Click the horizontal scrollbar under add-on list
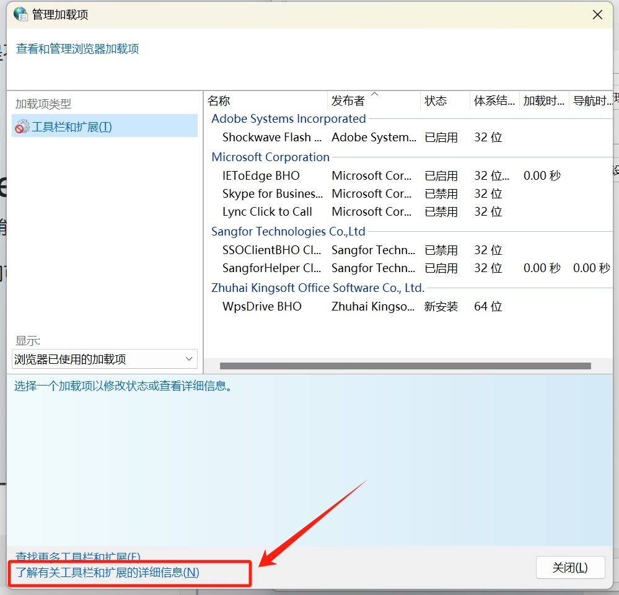This screenshot has width=619, height=595. [x=405, y=366]
